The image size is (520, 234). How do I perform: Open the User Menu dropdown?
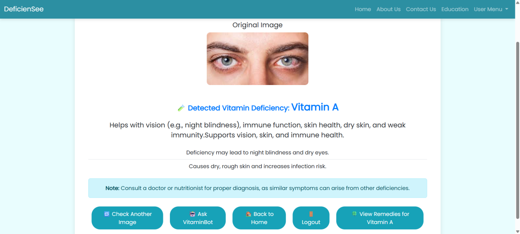[491, 9]
